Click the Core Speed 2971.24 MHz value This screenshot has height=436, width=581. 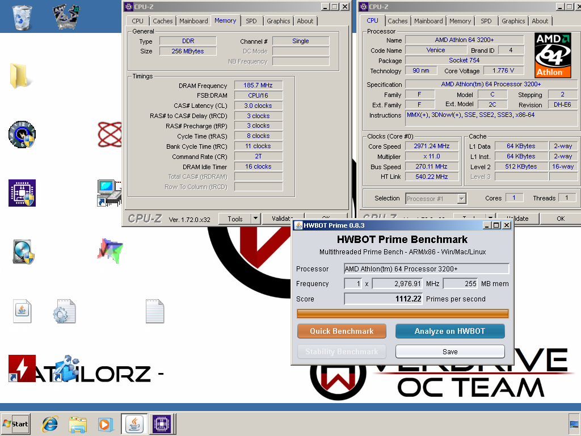tap(432, 146)
